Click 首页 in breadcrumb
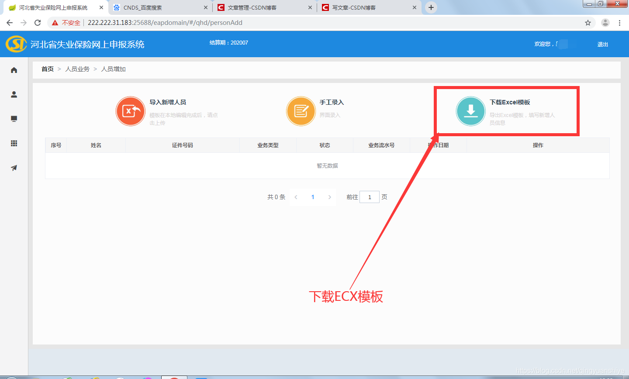 pos(48,69)
